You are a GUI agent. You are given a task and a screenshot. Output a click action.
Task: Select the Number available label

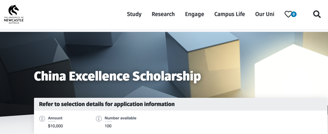pyautogui.click(x=120, y=118)
